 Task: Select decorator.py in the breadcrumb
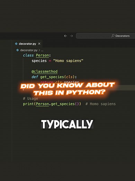(x=29, y=50)
